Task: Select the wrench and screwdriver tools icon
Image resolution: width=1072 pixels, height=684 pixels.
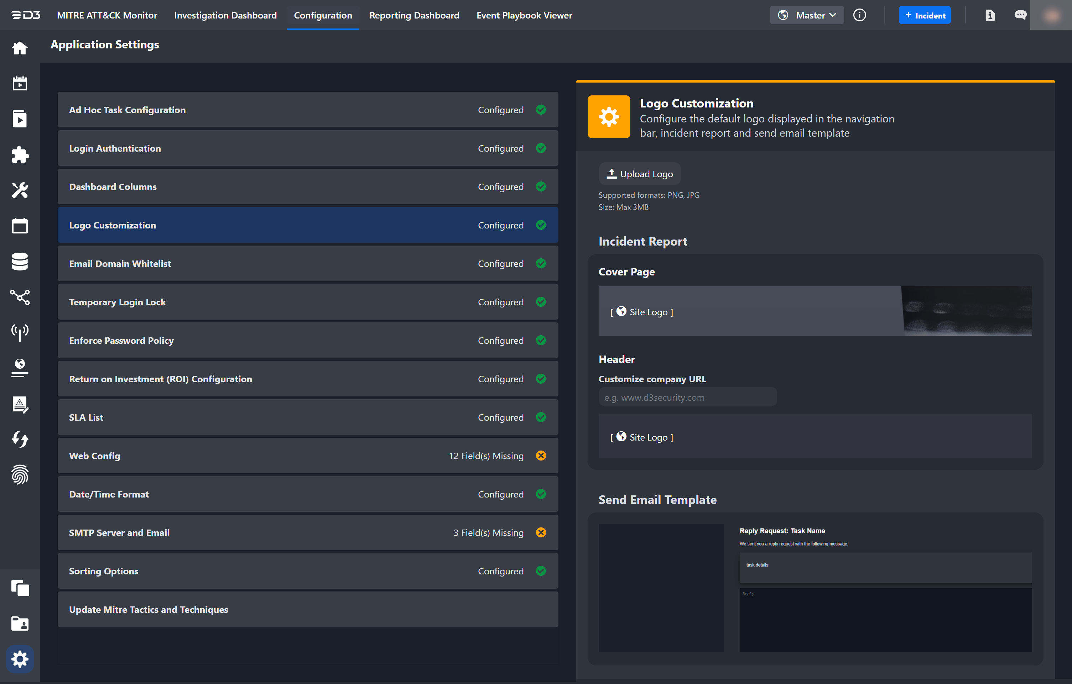Action: coord(20,190)
